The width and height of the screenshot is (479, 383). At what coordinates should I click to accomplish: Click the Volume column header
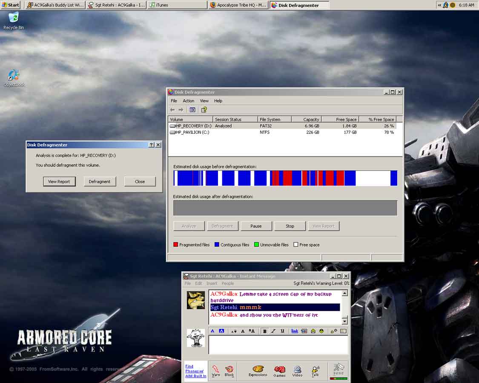coord(190,120)
